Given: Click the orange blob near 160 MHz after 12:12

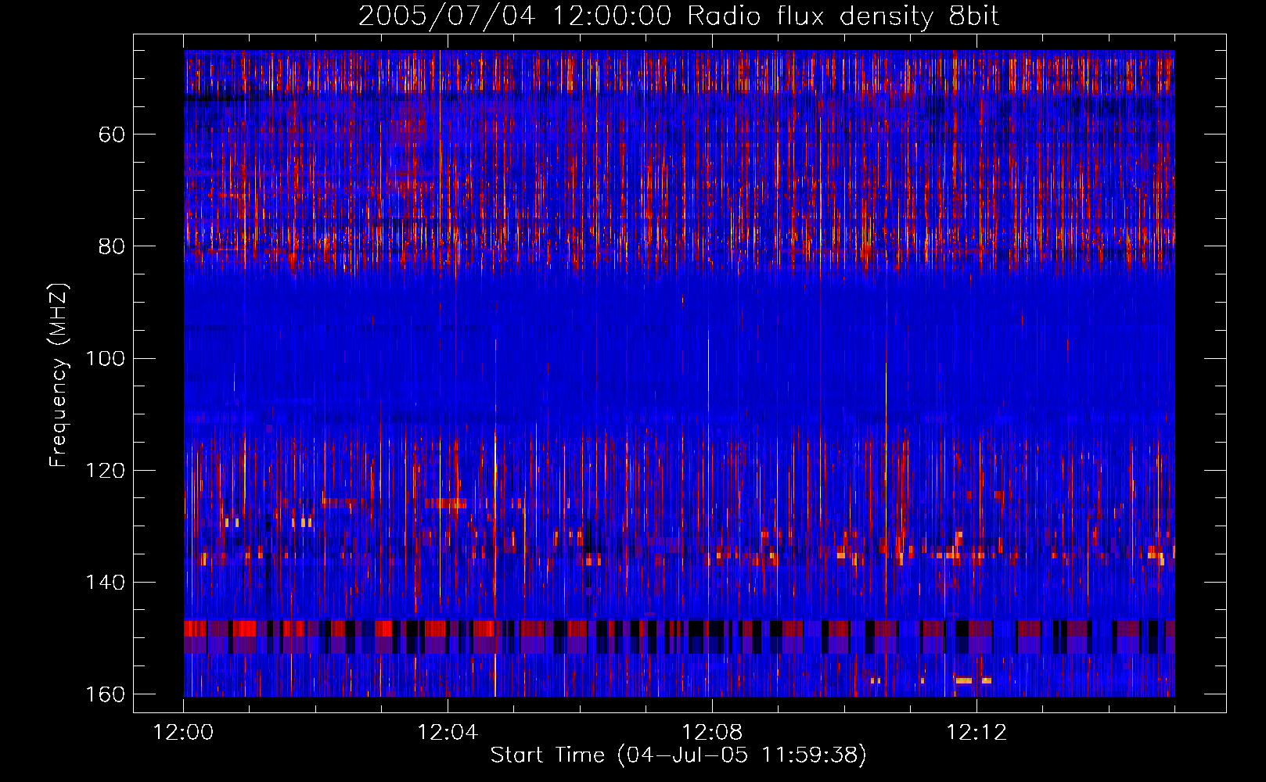Looking at the screenshot, I should pos(964,680).
